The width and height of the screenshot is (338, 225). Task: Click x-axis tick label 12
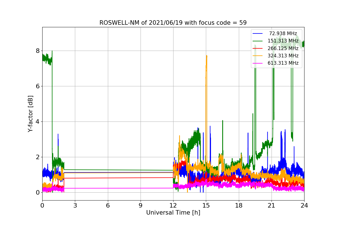pos(173,206)
